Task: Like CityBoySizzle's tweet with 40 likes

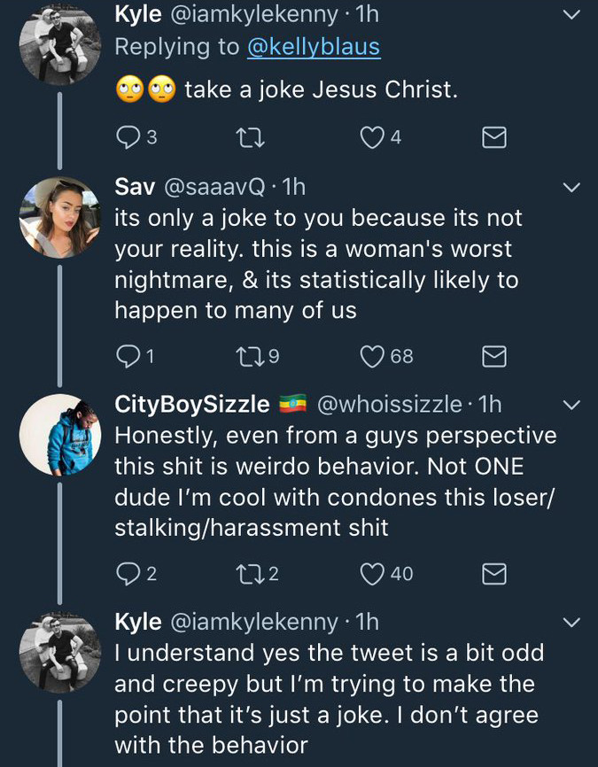Action: tap(372, 574)
